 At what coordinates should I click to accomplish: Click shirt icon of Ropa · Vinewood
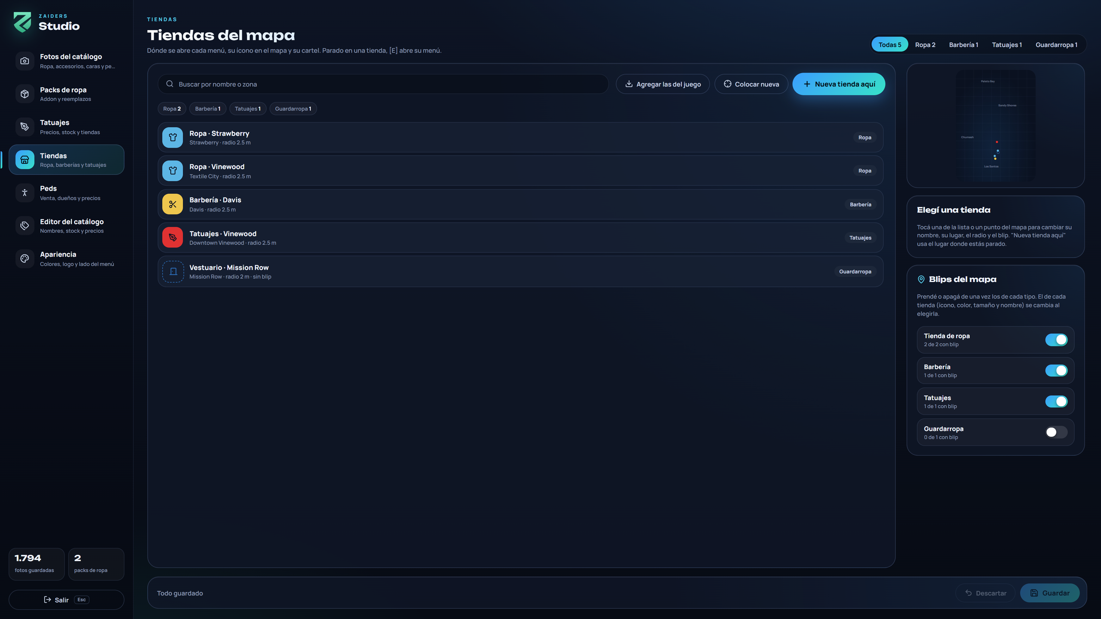172,171
